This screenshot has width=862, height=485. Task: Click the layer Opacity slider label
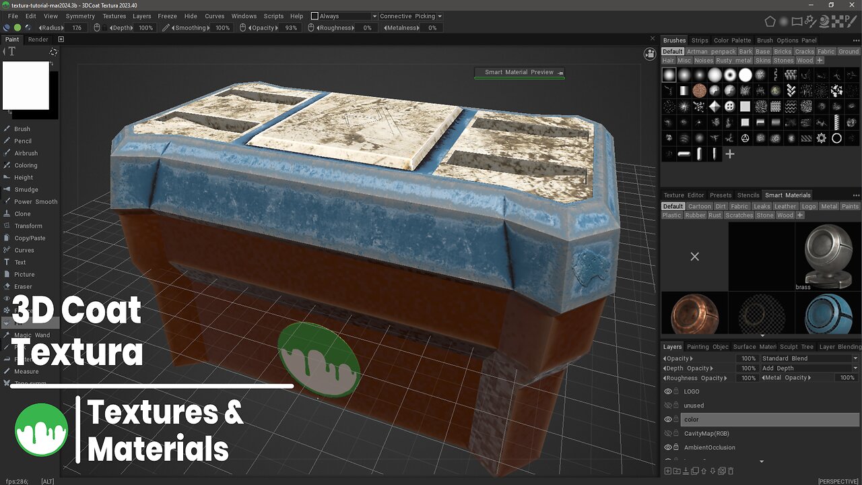(x=679, y=358)
